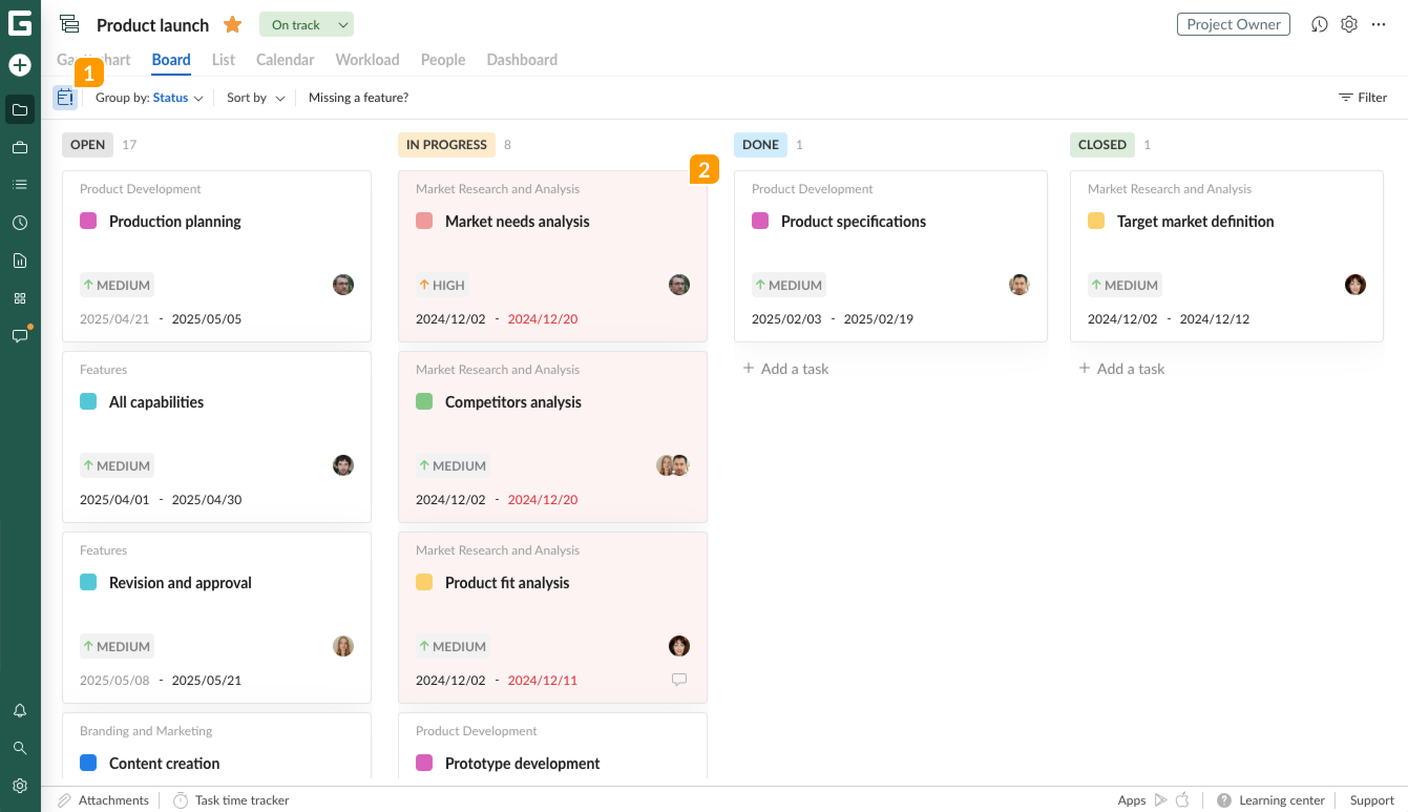Click the Project Owner button
The width and height of the screenshot is (1408, 812).
coord(1233,24)
